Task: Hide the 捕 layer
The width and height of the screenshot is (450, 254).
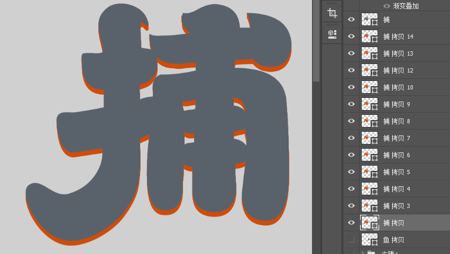Action: pyautogui.click(x=351, y=19)
